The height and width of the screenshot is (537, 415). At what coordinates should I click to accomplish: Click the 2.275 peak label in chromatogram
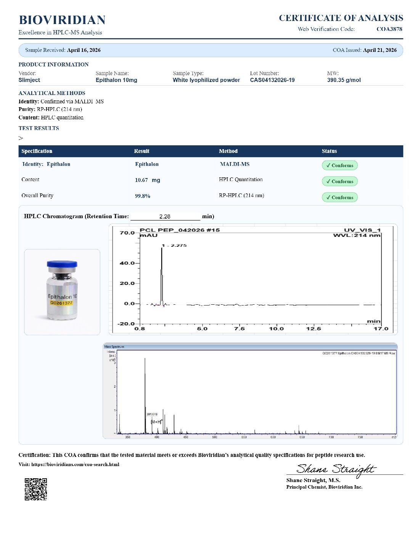pyautogui.click(x=174, y=246)
